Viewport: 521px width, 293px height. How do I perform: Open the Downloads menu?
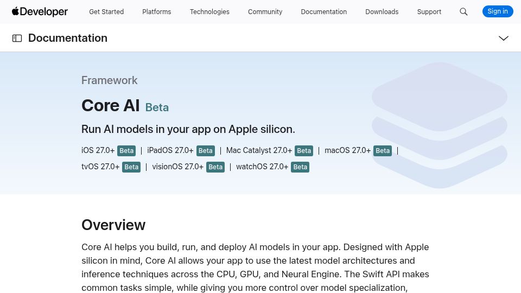382,11
